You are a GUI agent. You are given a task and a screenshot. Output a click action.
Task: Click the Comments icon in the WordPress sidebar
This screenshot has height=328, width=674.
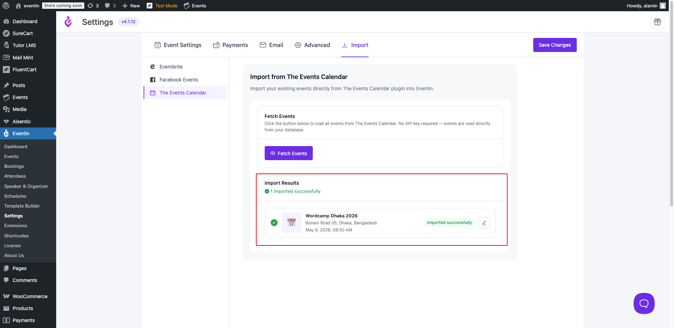6,280
